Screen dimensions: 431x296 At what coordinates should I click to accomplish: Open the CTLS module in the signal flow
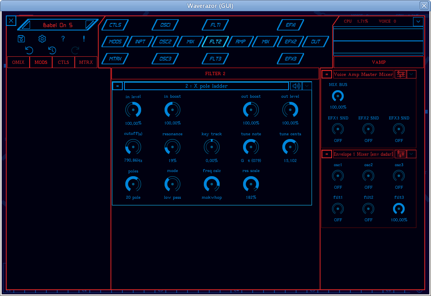point(115,25)
